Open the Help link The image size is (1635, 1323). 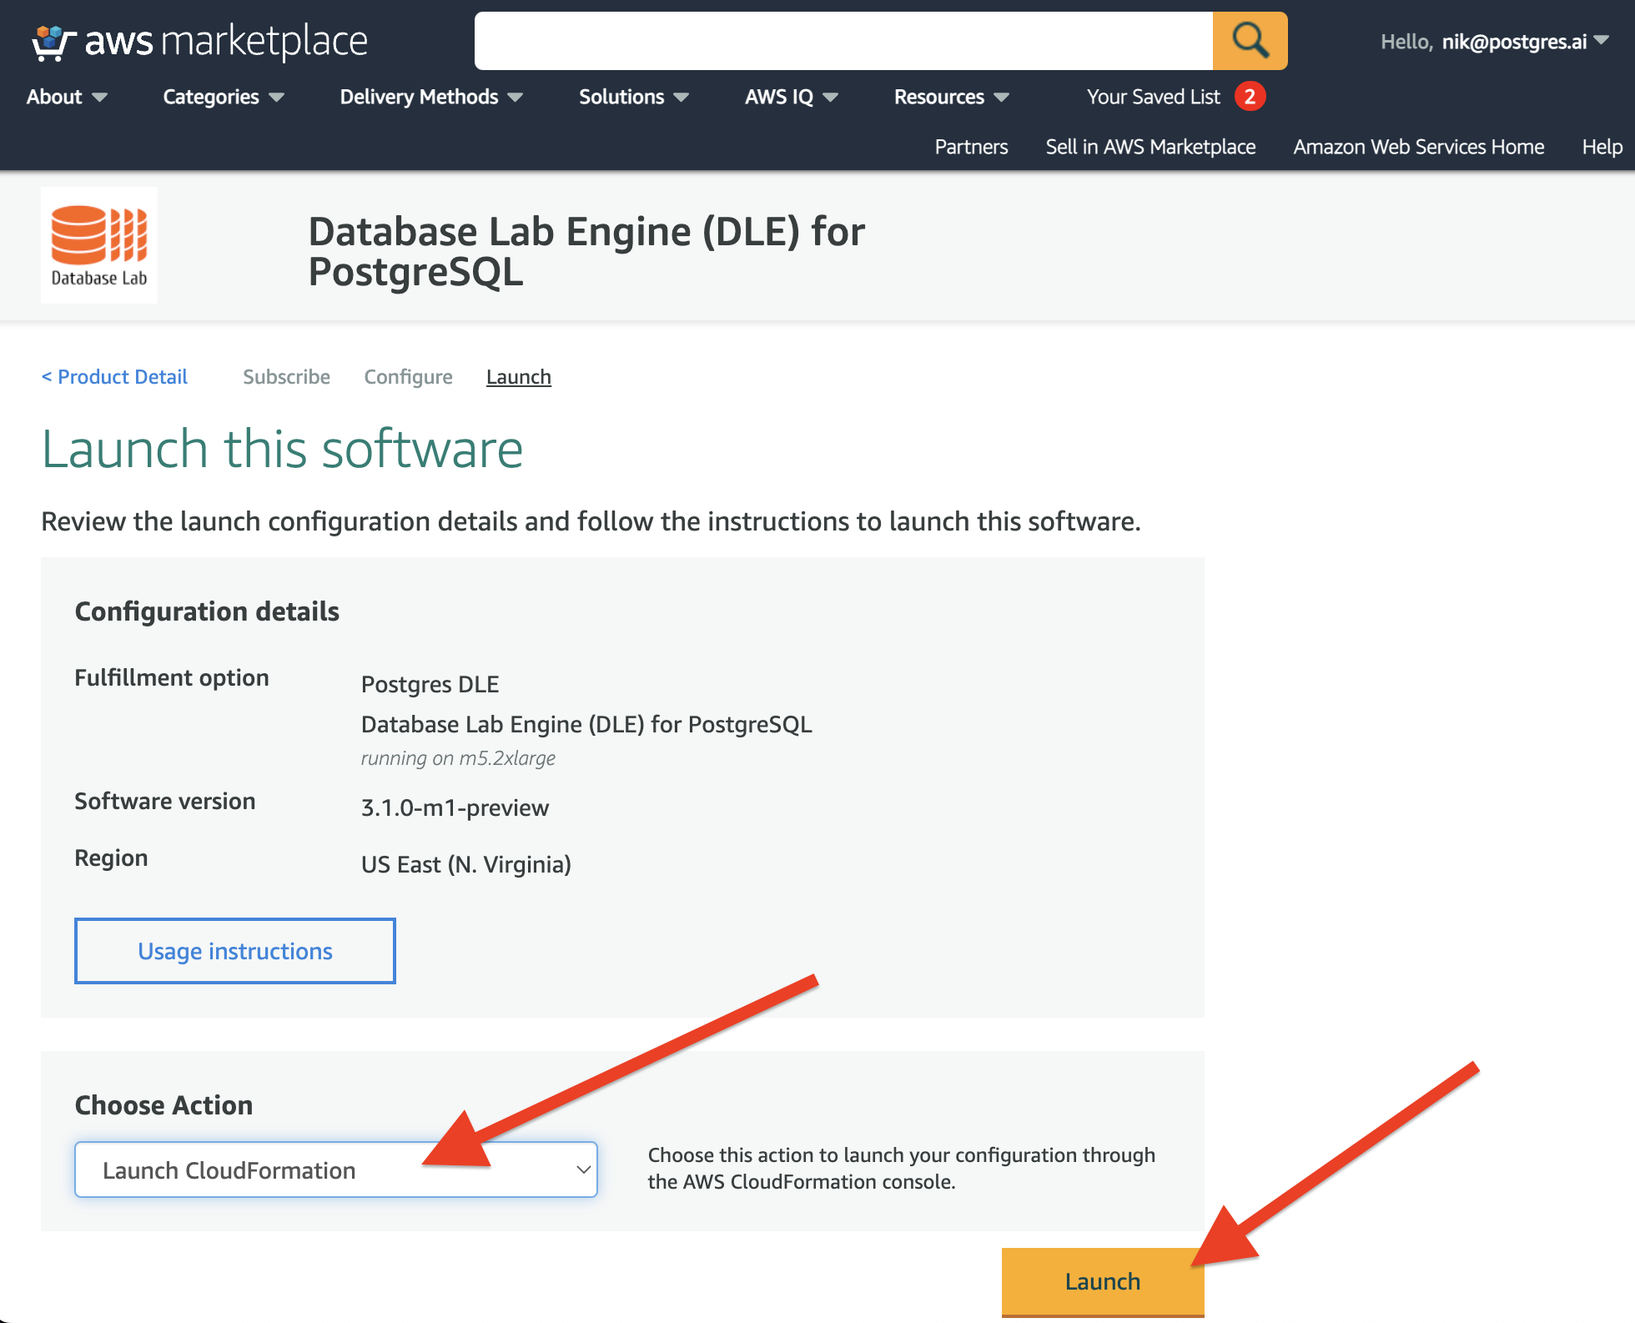tap(1602, 147)
